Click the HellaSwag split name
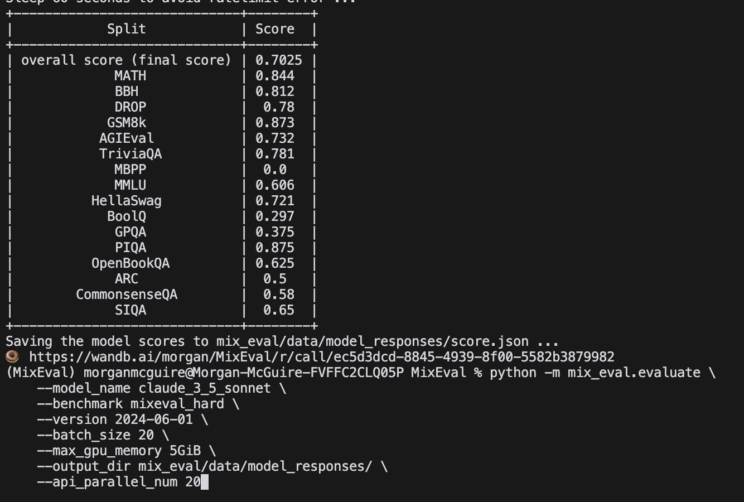The image size is (744, 502). click(127, 201)
